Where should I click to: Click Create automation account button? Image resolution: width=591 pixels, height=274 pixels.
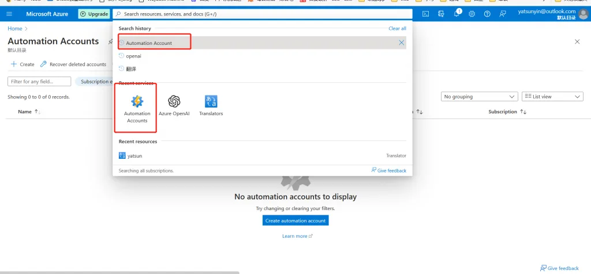tap(295, 220)
